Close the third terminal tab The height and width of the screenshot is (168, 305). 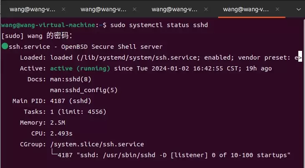point(206,9)
